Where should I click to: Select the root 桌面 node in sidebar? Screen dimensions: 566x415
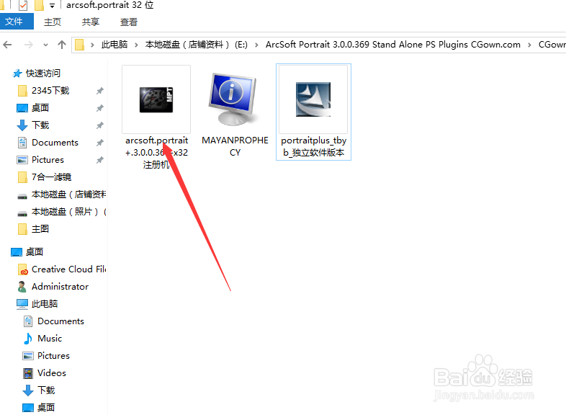point(35,251)
